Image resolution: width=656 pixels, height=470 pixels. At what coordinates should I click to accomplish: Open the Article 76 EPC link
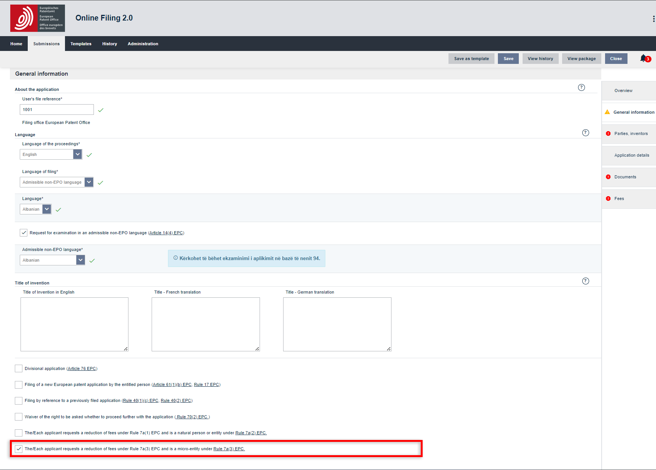[82, 368]
